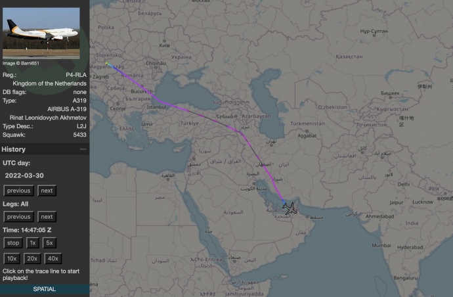Image resolution: width=453 pixels, height=297 pixels.
Task: Go to the next UTC day
Action: 46,191
